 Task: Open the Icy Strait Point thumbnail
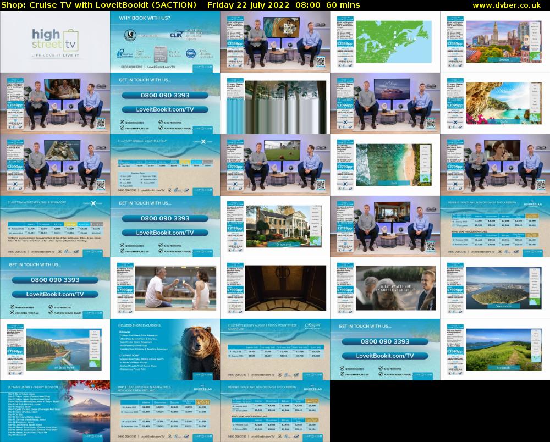click(x=55, y=350)
